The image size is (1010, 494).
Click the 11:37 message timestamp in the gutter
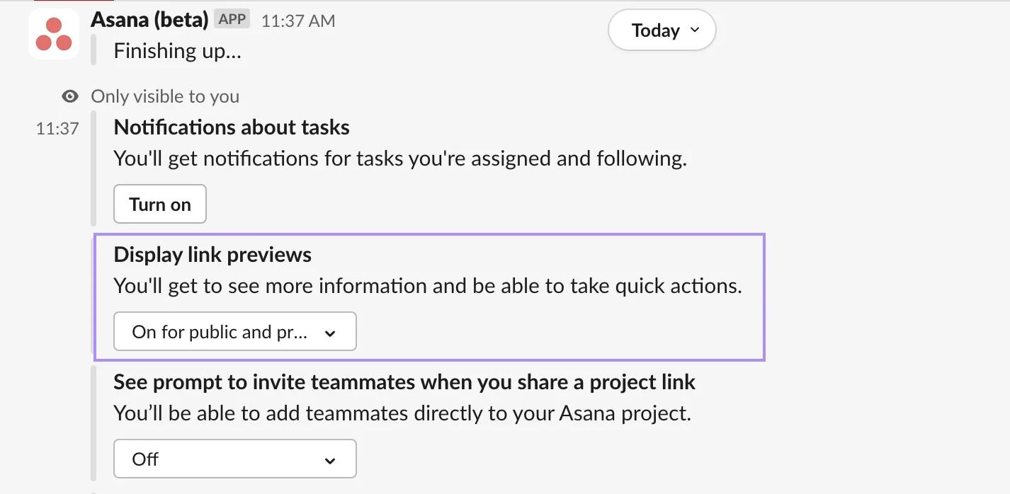(56, 128)
